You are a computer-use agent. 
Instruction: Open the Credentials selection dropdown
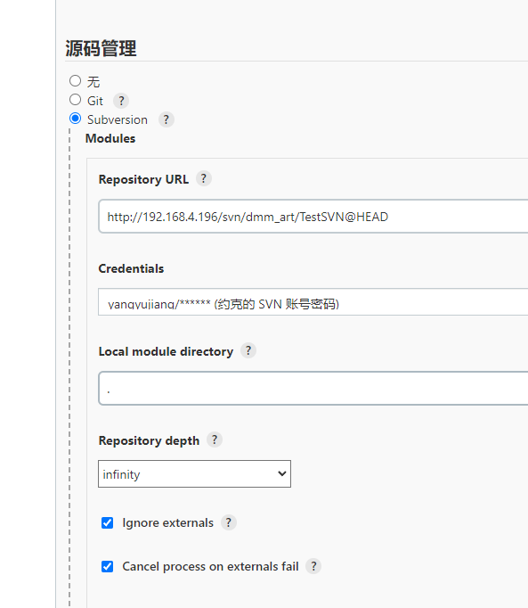[x=313, y=302]
